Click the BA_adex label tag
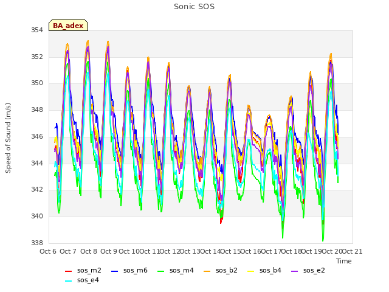The height and width of the screenshot is (292, 389). click(68, 26)
